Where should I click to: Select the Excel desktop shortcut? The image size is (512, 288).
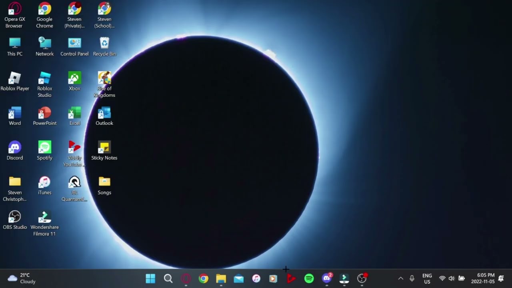(74, 116)
